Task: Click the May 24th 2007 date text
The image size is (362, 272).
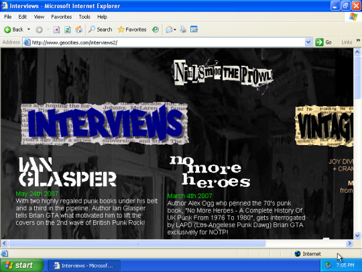Action: point(37,193)
